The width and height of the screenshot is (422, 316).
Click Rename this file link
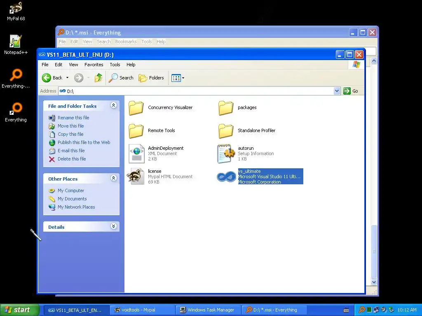pos(73,118)
